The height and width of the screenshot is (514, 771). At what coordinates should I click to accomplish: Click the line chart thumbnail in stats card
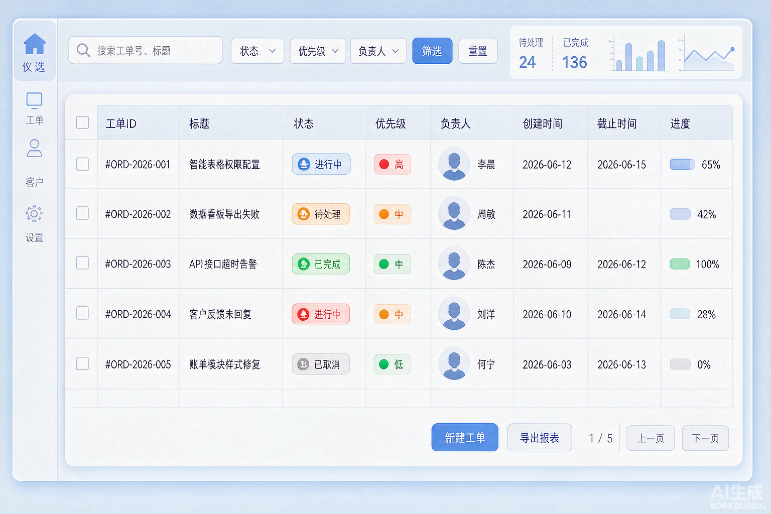tap(707, 54)
